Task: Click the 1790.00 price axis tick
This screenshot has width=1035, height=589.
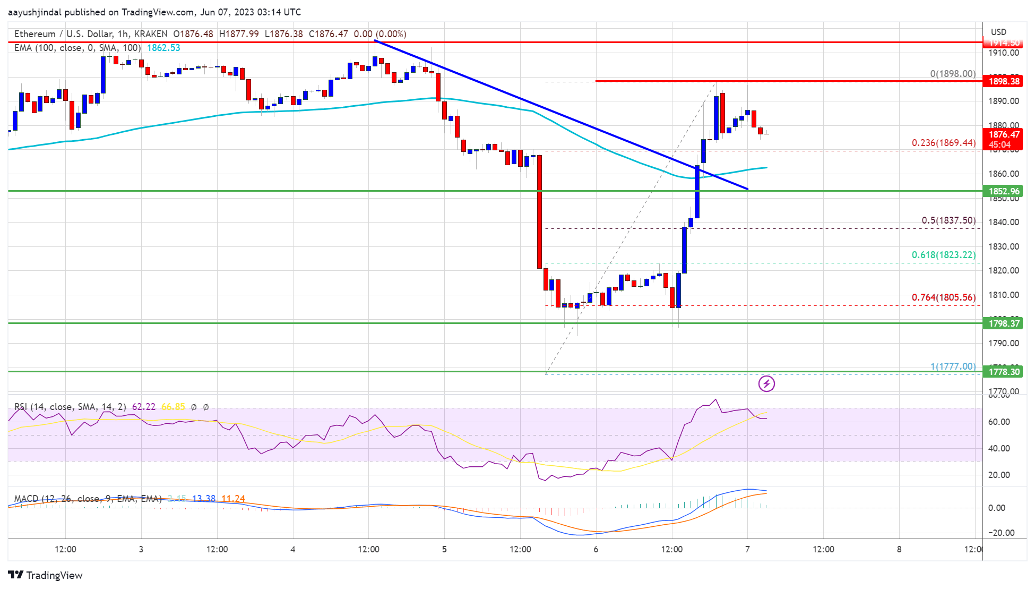Action: (x=1003, y=343)
